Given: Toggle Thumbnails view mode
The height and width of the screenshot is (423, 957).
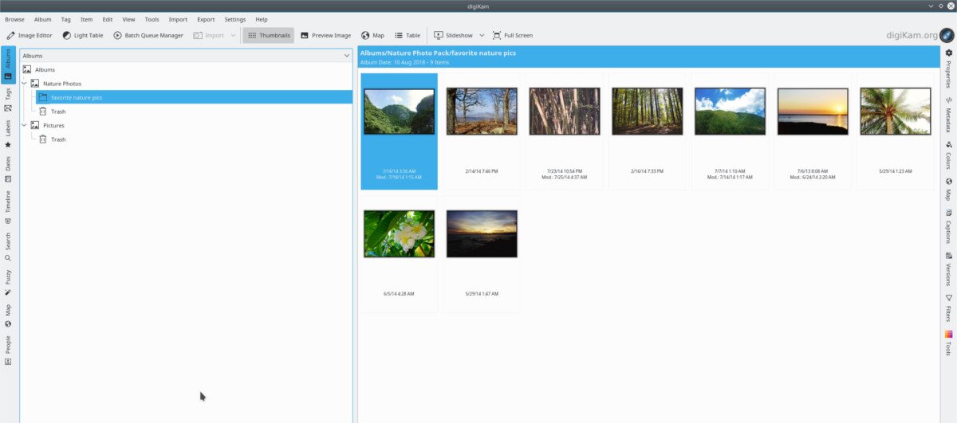Looking at the screenshot, I should (x=269, y=35).
